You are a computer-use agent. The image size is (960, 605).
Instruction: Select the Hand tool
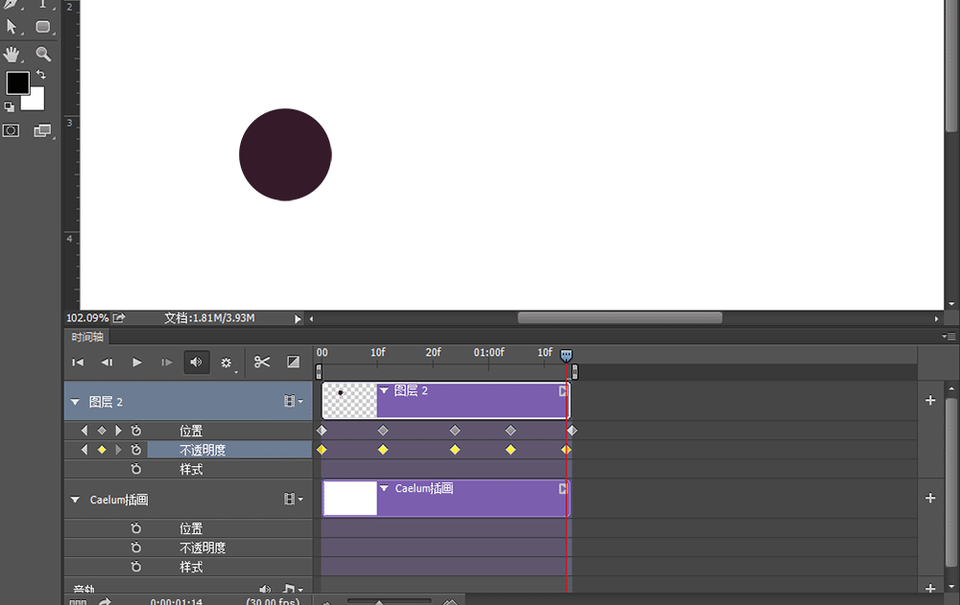(x=12, y=54)
